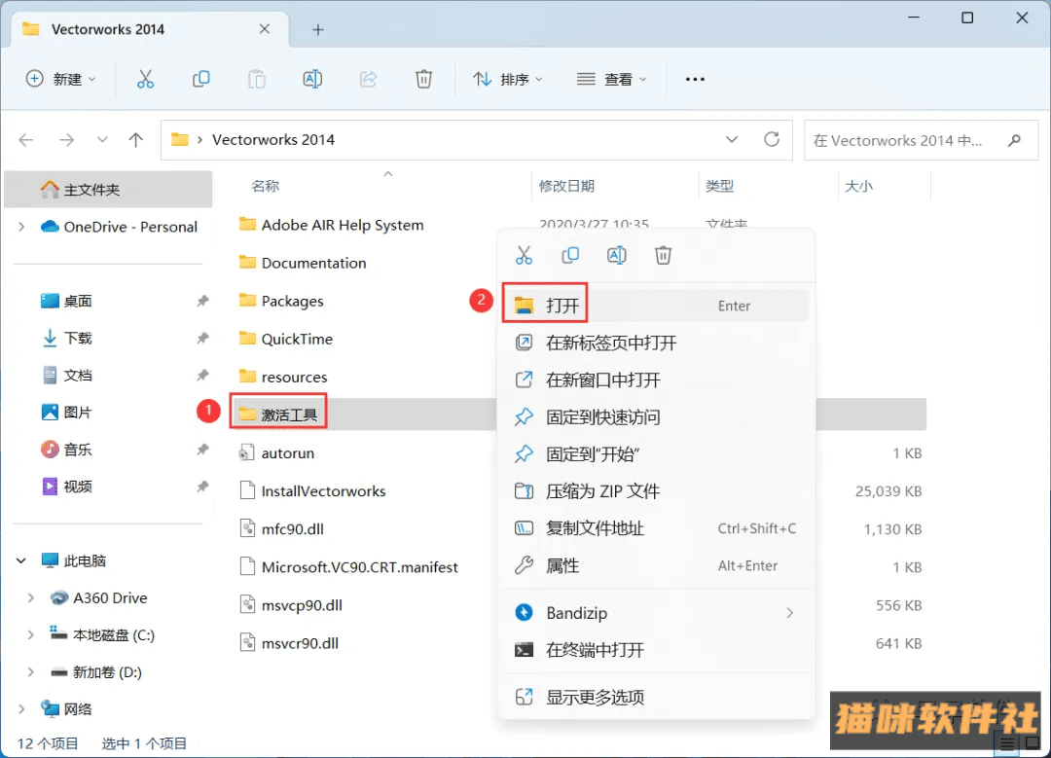Click the search magnifier icon

(1014, 140)
